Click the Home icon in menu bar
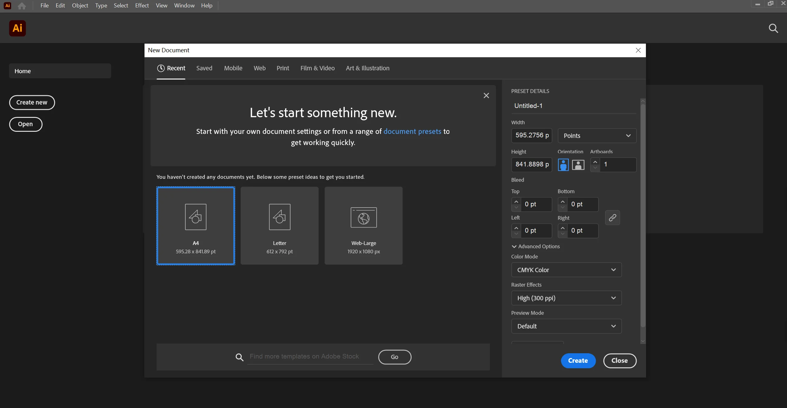 click(22, 6)
